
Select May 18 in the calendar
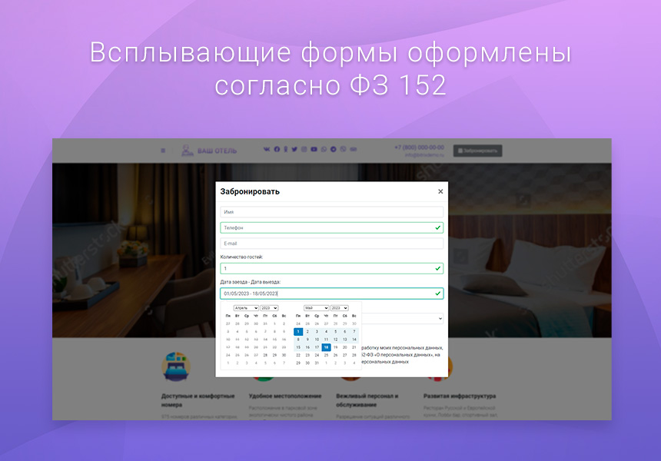(326, 347)
